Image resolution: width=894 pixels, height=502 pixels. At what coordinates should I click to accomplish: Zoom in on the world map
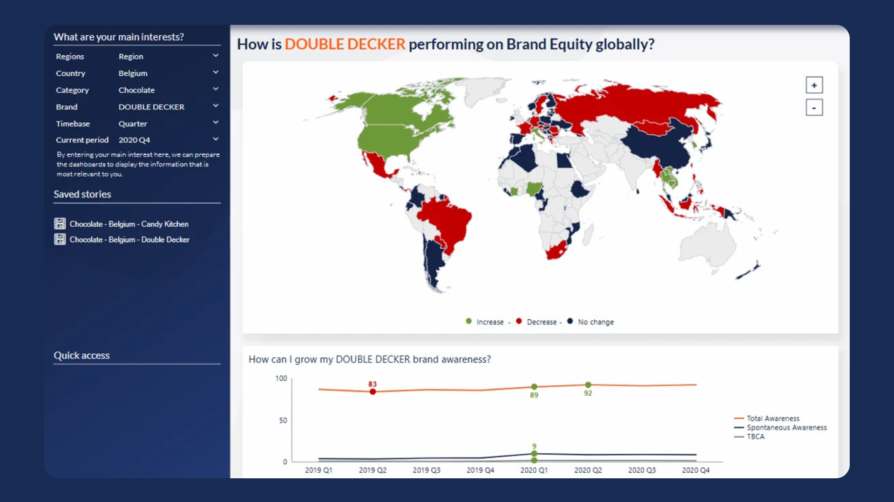(x=814, y=85)
